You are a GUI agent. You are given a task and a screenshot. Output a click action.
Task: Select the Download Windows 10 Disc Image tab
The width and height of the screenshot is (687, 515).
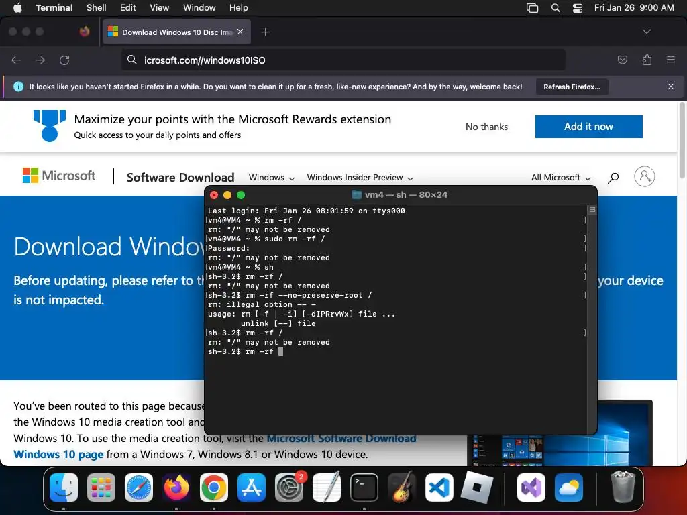coord(176,32)
